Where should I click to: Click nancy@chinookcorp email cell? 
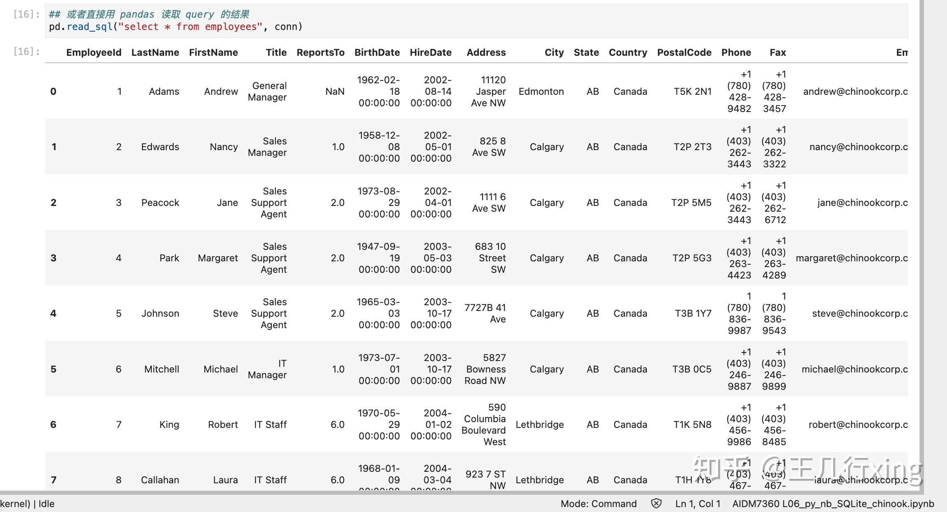click(x=858, y=147)
